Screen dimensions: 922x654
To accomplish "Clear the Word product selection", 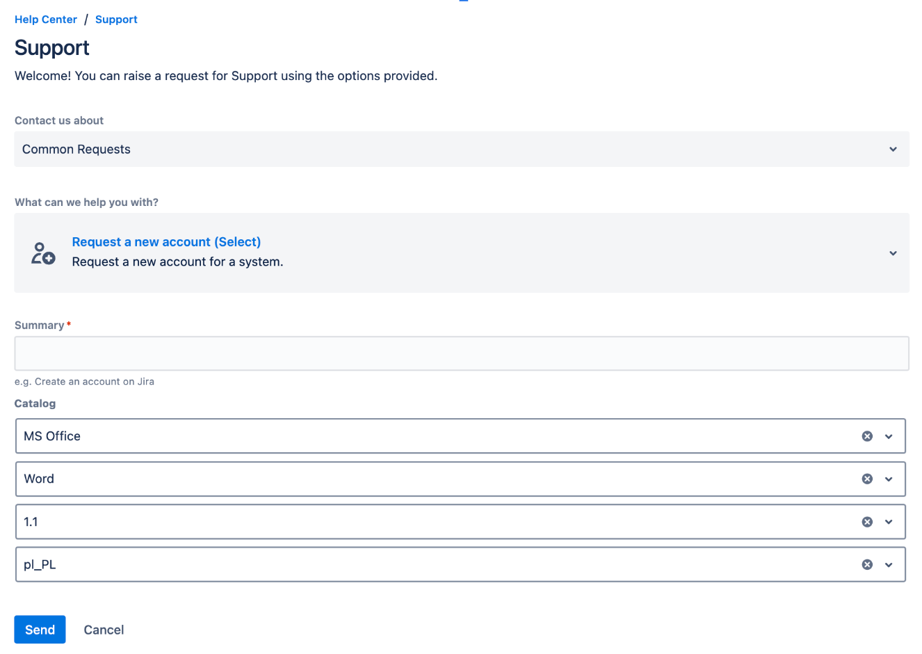I will (x=867, y=479).
